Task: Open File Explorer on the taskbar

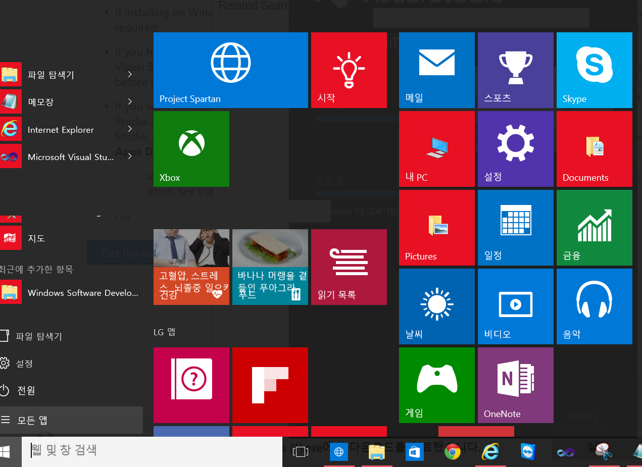Action: (376, 452)
